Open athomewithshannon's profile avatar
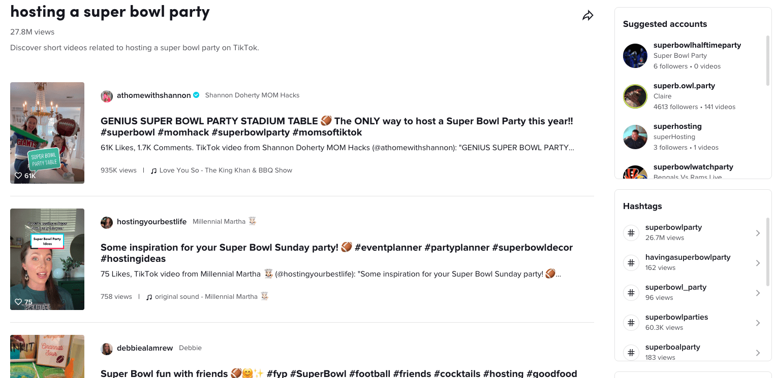Viewport: 776px width, 378px height. (107, 96)
